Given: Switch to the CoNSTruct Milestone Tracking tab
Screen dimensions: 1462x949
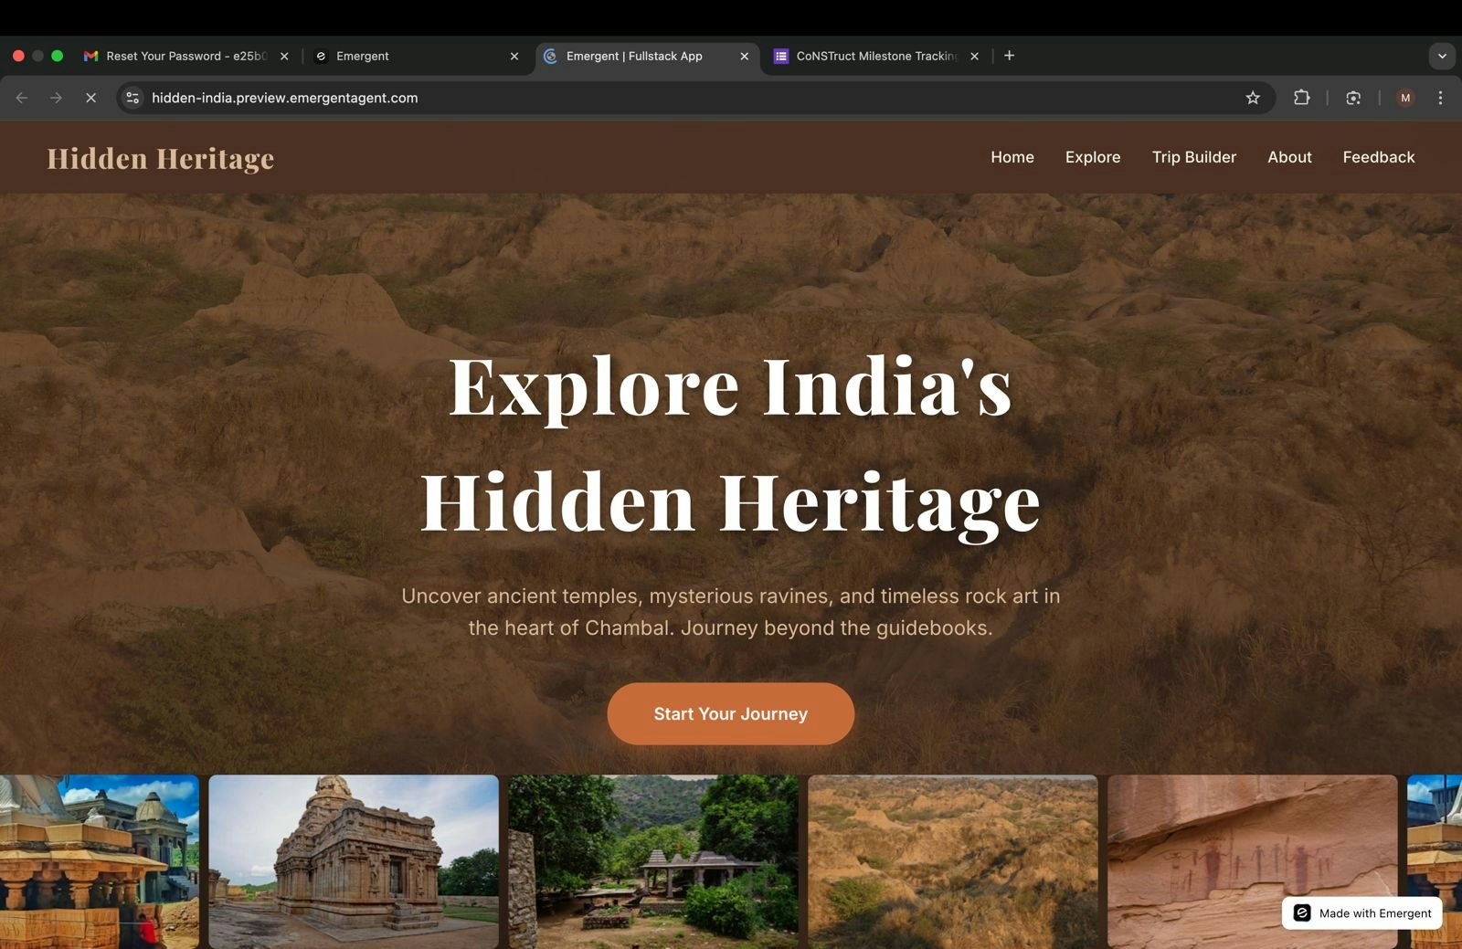Looking at the screenshot, I should click(x=873, y=56).
